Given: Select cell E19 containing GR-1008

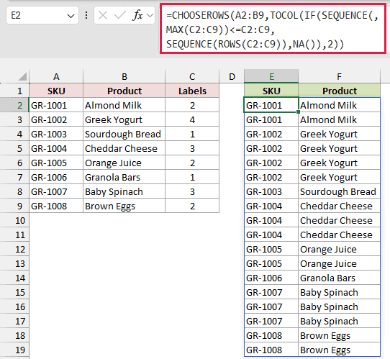Looking at the screenshot, I should point(271,350).
